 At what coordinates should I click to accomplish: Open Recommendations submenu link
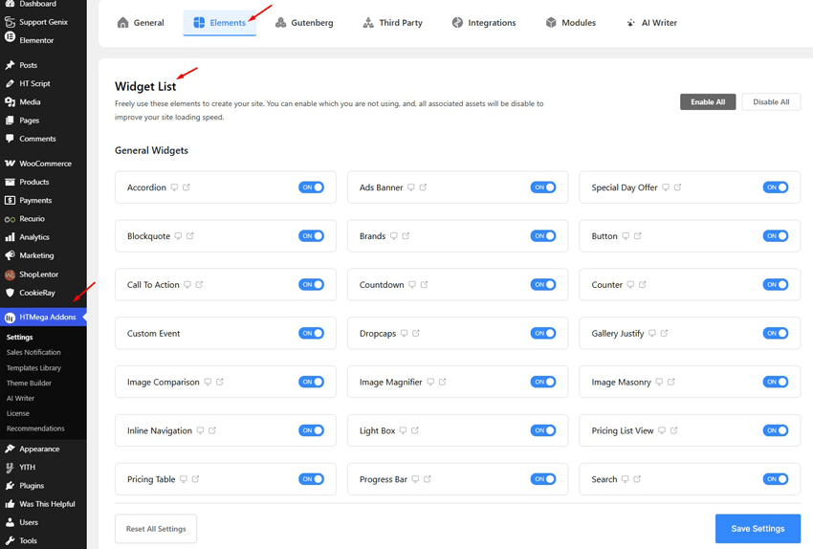point(35,428)
